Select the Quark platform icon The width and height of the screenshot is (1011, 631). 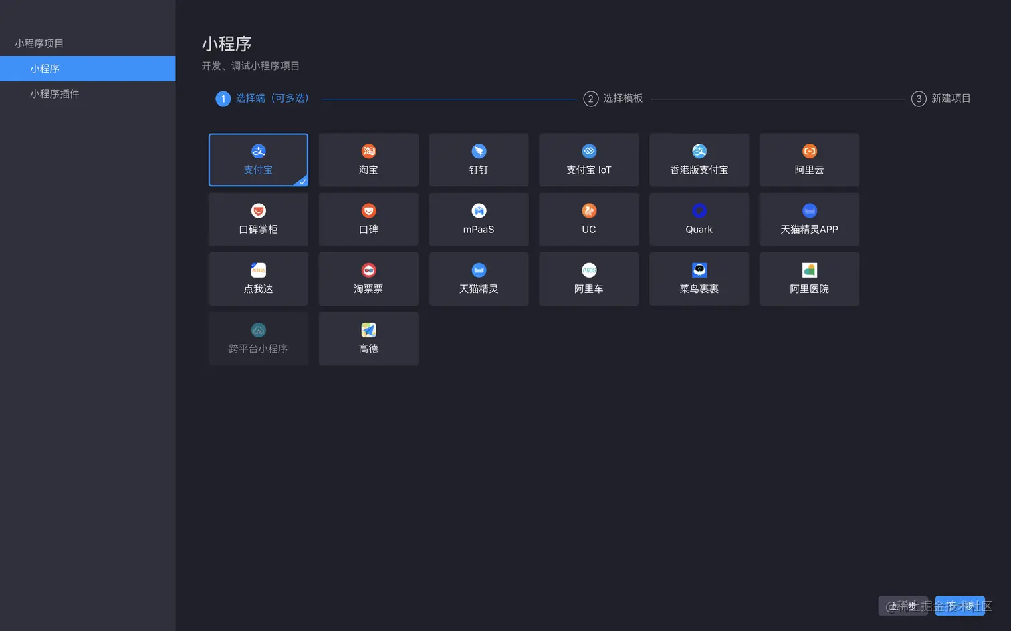[699, 211]
